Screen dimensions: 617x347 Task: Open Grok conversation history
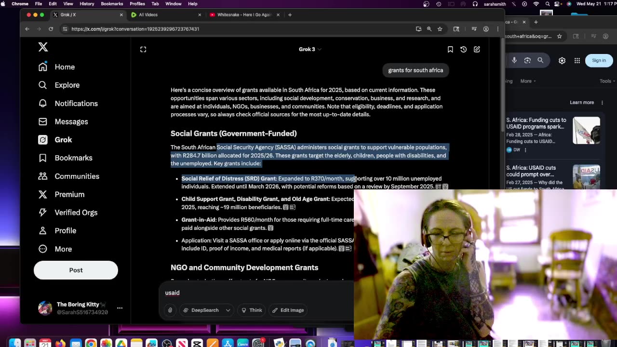(463, 49)
